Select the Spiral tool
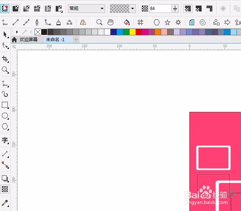Viewport: 241px width, 211px height. coord(203,22)
